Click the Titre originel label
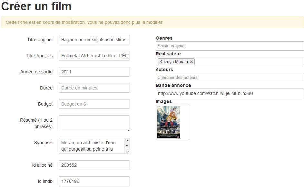The image size is (304, 187). (40, 40)
